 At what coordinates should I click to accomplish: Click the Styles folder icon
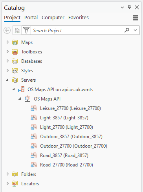tap(15, 71)
